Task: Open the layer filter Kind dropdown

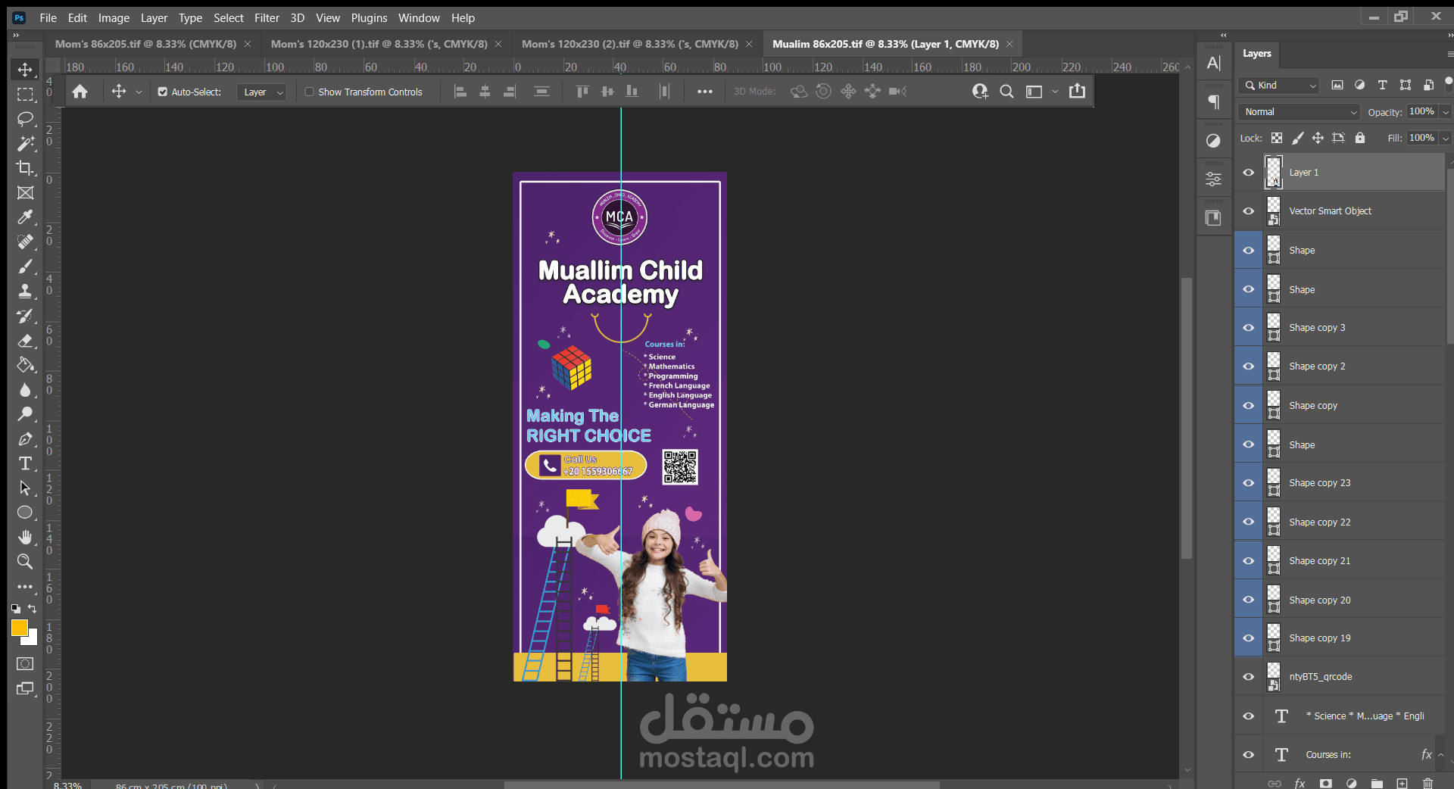Action: [1281, 86]
